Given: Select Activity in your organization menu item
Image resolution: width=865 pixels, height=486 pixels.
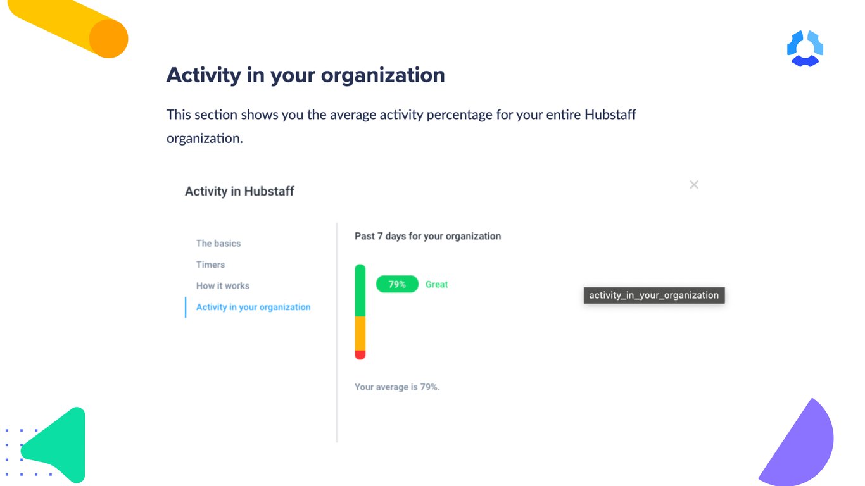Looking at the screenshot, I should coord(253,307).
